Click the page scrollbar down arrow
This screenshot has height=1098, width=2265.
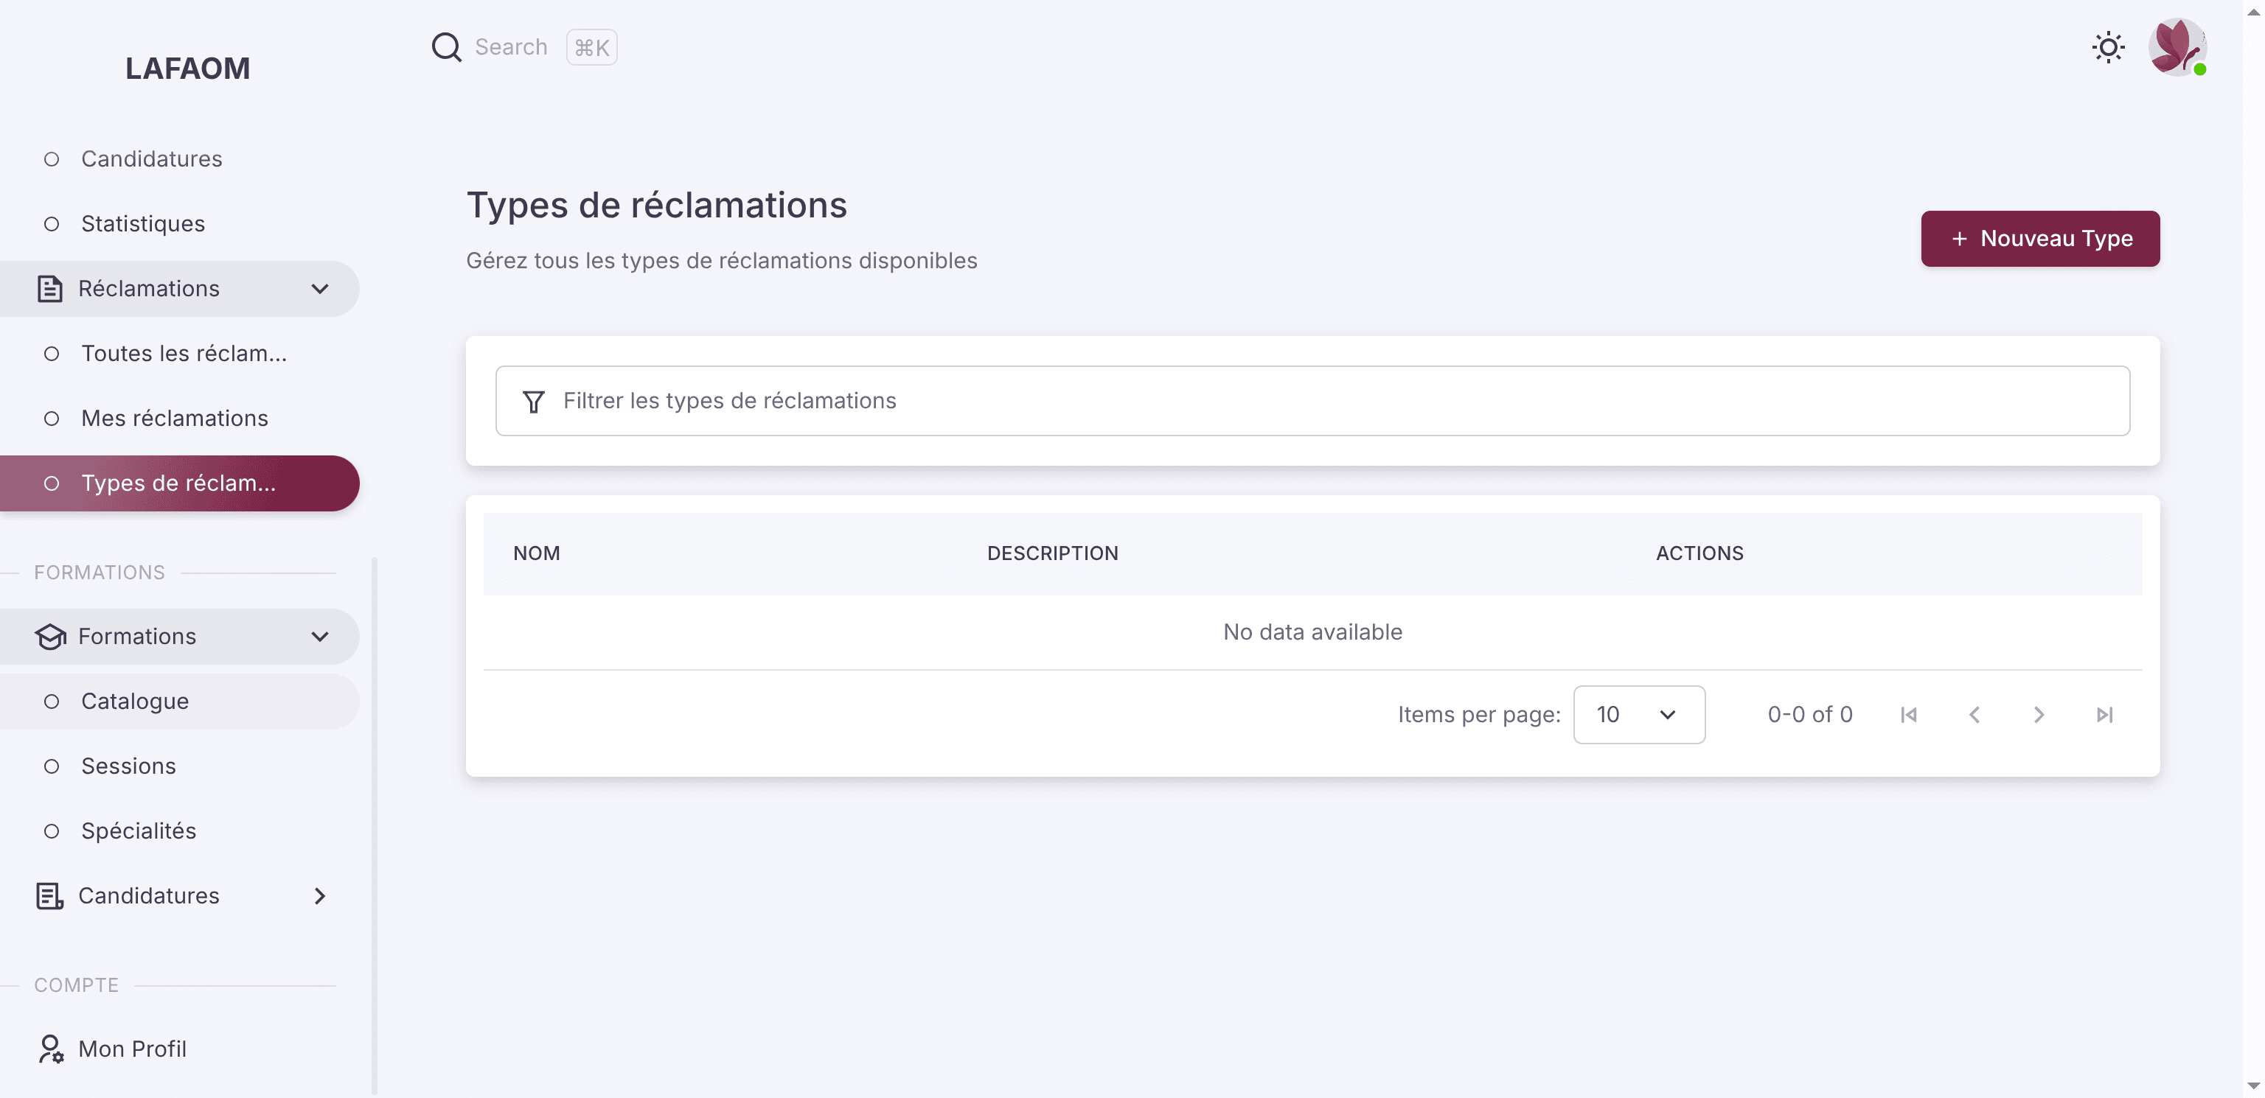tap(2253, 1086)
